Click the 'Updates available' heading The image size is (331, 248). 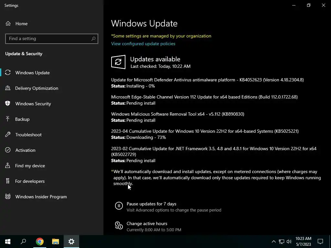(155, 59)
